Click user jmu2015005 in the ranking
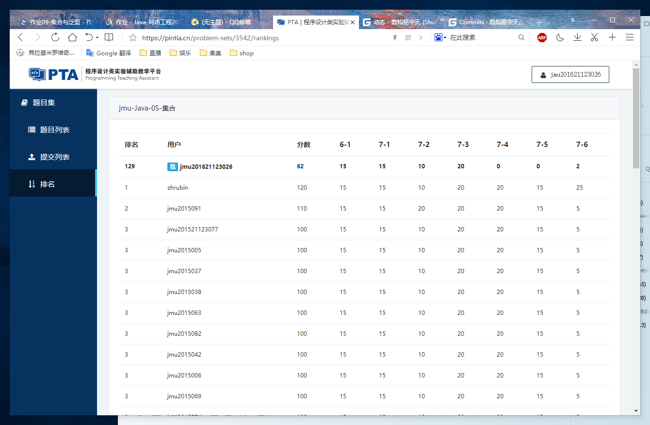 [x=184, y=250]
